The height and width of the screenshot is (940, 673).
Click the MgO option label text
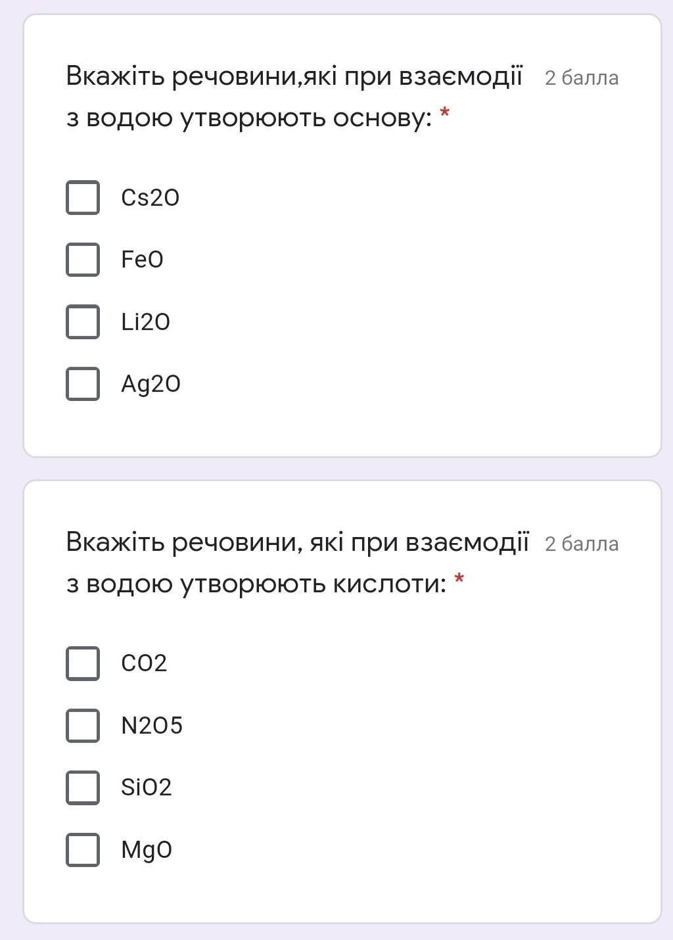[147, 849]
